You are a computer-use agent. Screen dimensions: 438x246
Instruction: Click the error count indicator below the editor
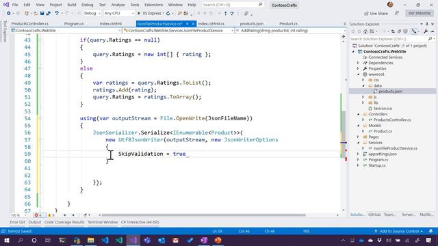coord(40,215)
